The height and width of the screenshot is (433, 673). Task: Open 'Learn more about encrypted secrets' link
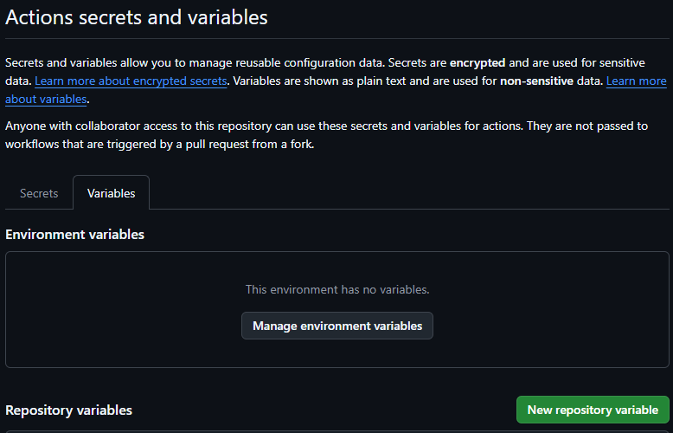pyautogui.click(x=131, y=81)
